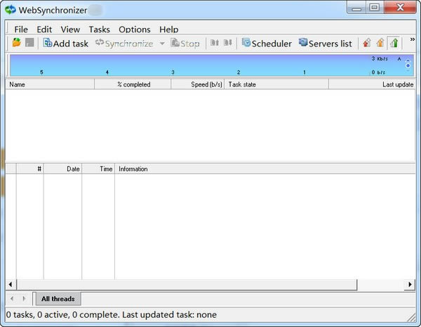The width and height of the screenshot is (421, 327).
Task: Expand the Synchronize dropdown arrow
Action: (x=162, y=44)
